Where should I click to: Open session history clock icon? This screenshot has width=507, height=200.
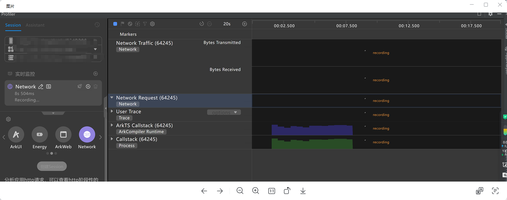pyautogui.click(x=97, y=25)
